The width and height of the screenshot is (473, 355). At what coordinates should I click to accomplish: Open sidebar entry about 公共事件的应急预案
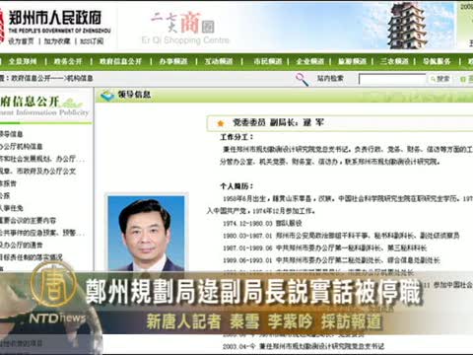(x=42, y=233)
